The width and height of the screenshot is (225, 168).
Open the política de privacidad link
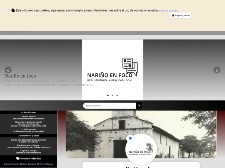(x=168, y=11)
